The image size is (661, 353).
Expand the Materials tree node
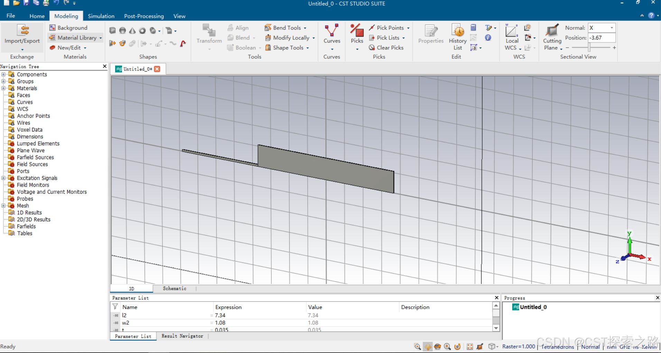pyautogui.click(x=3, y=88)
